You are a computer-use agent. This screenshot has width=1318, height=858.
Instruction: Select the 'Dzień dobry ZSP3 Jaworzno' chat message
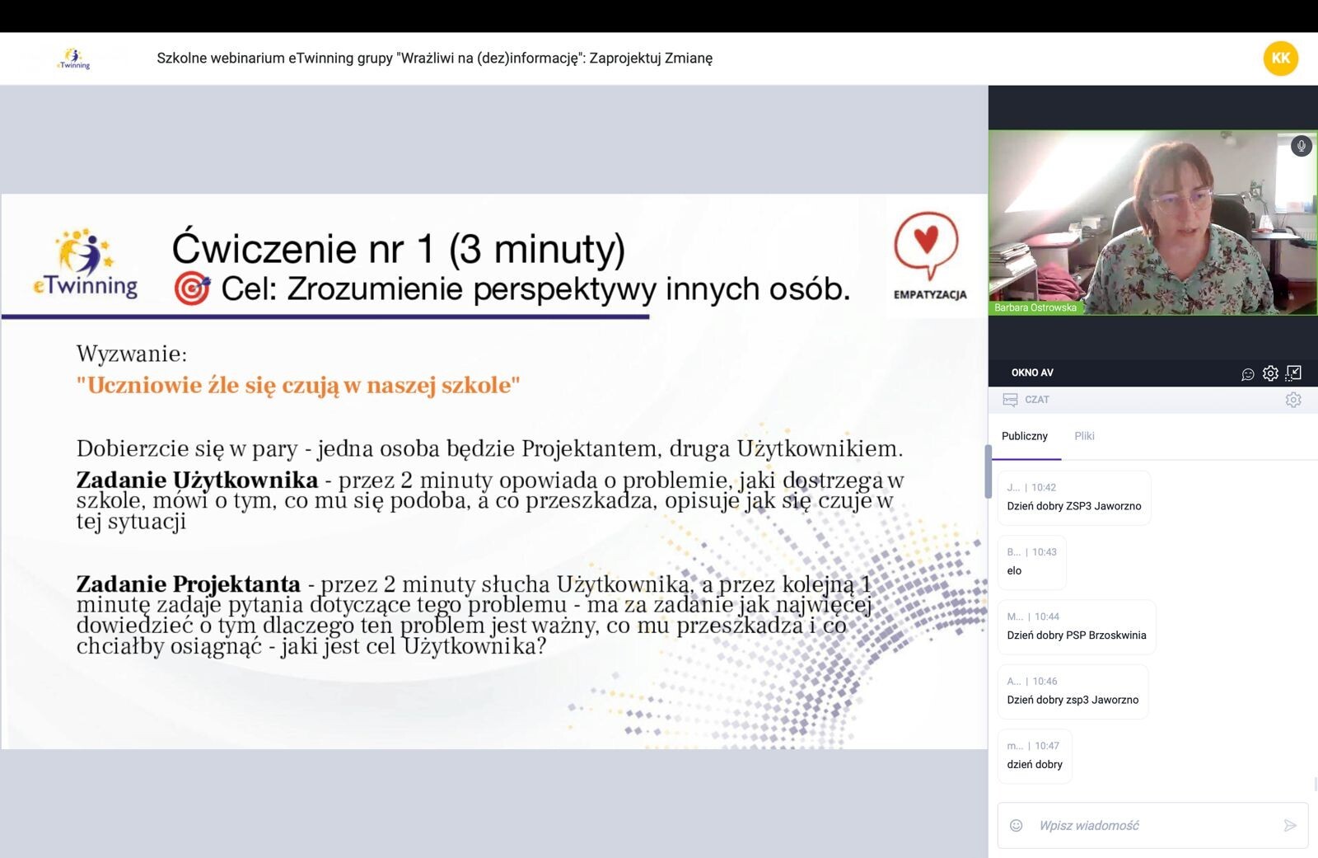pyautogui.click(x=1073, y=506)
